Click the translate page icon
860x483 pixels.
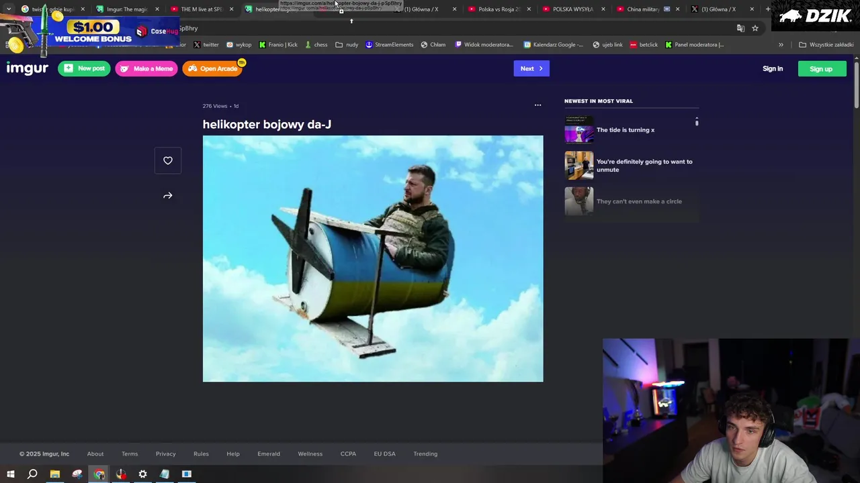(x=740, y=28)
